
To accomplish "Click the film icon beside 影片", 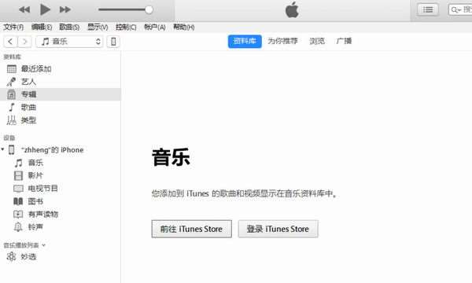I will (x=18, y=175).
